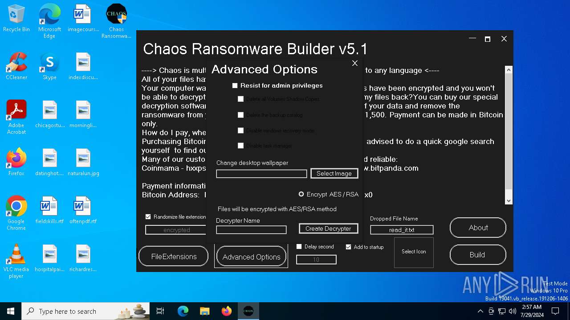Enable Resist for admin privileges checkbox
This screenshot has height=320, width=570.
click(235, 86)
